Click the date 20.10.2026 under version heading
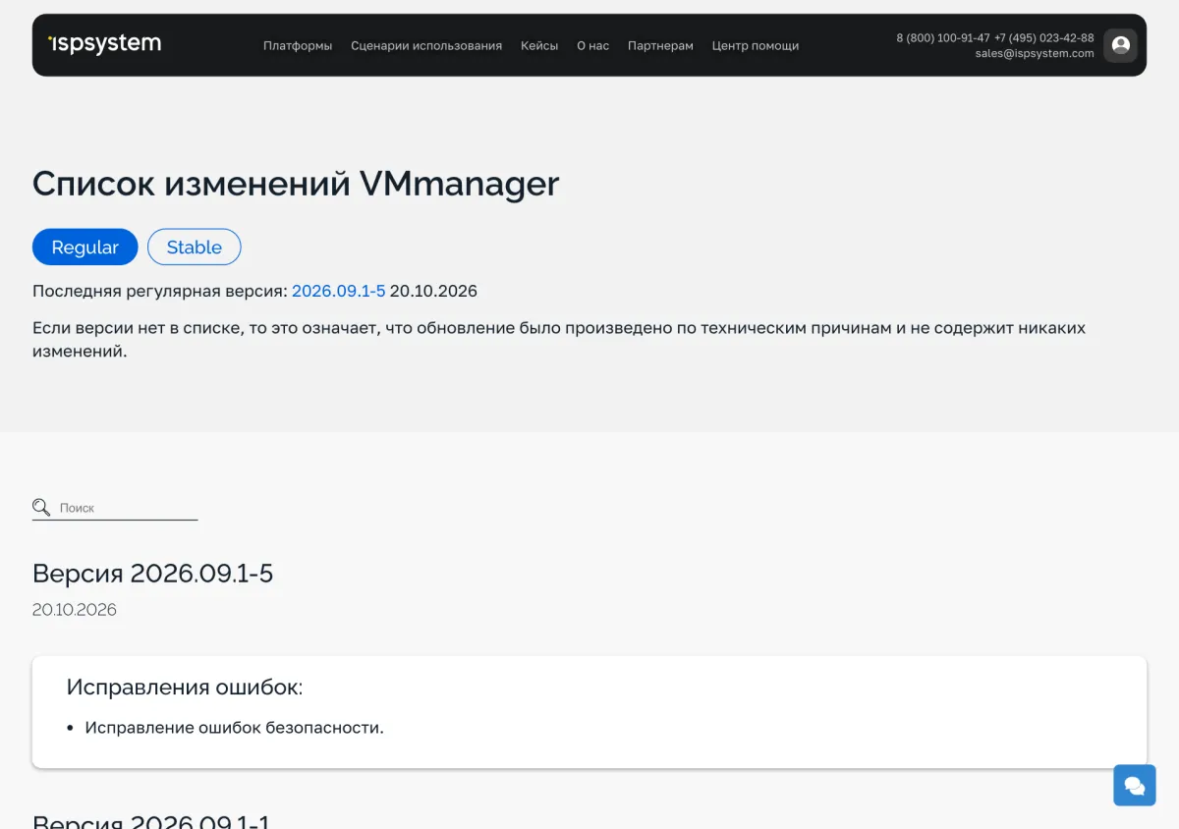Viewport: 1179px width, 829px height. pyautogui.click(x=75, y=610)
